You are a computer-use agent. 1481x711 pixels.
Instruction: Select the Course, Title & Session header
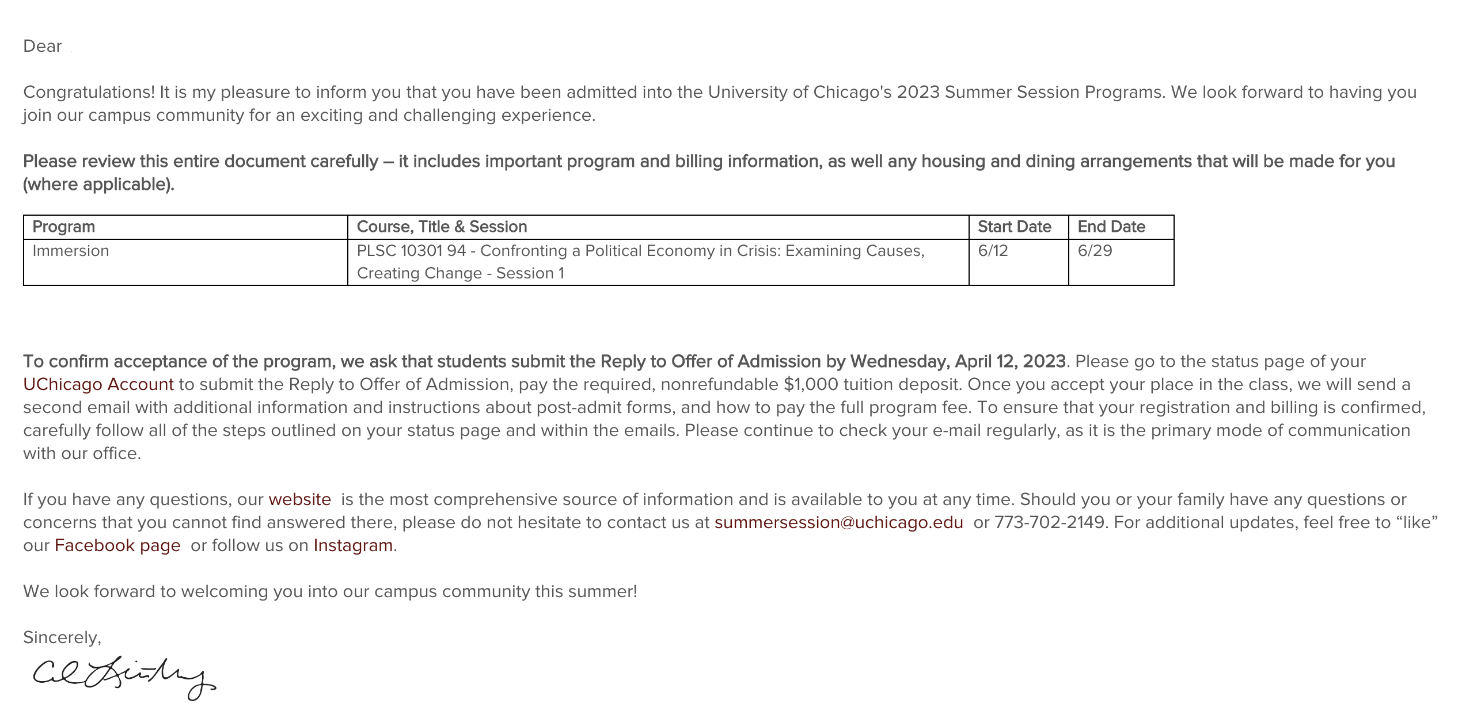[442, 227]
